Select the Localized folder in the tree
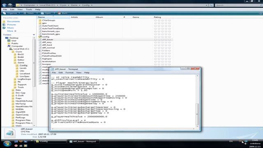Viewport: 263px width, 148px height. [x=25, y=74]
